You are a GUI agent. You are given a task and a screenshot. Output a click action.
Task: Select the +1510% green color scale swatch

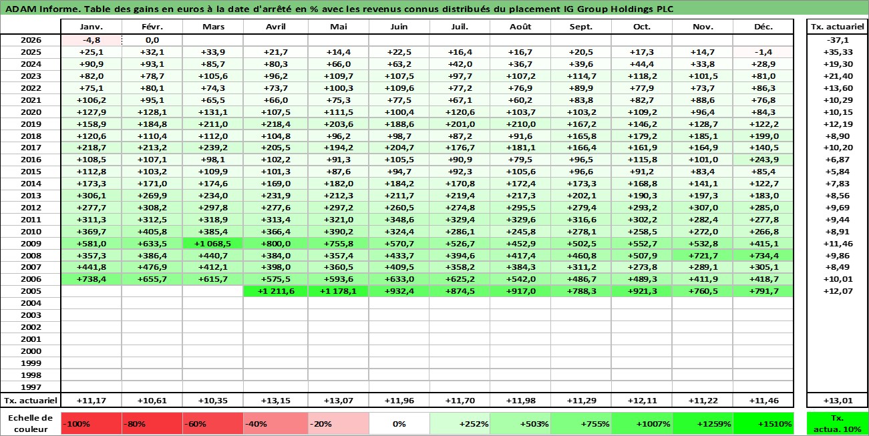pyautogui.click(x=763, y=423)
